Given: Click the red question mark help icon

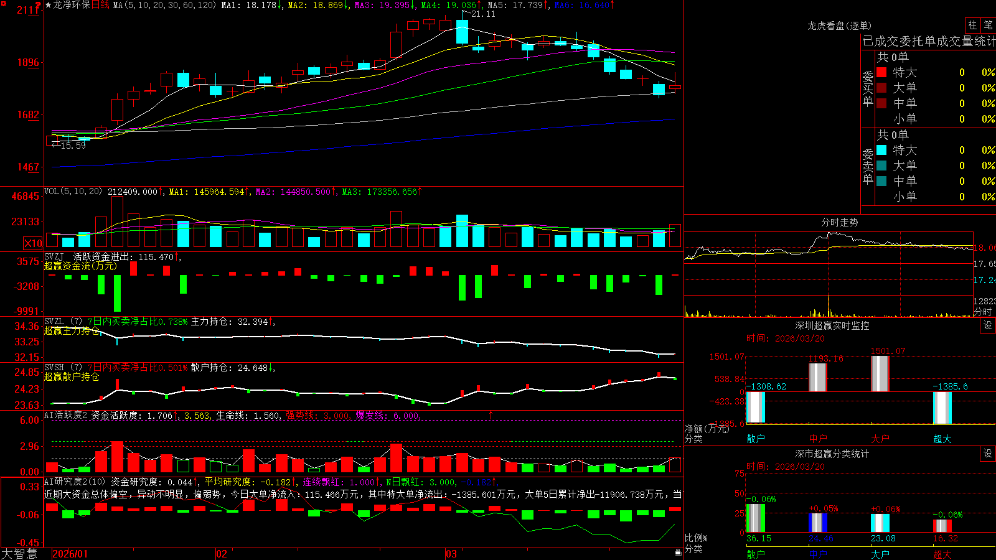Looking at the screenshot, I should [x=39, y=5].
